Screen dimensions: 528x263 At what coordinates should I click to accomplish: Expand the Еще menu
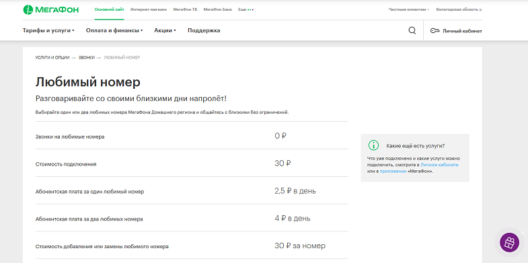pos(246,10)
